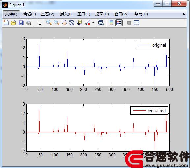The width and height of the screenshot is (190, 168).
Task: Print the figure with the printer icon
Action: click(29, 23)
